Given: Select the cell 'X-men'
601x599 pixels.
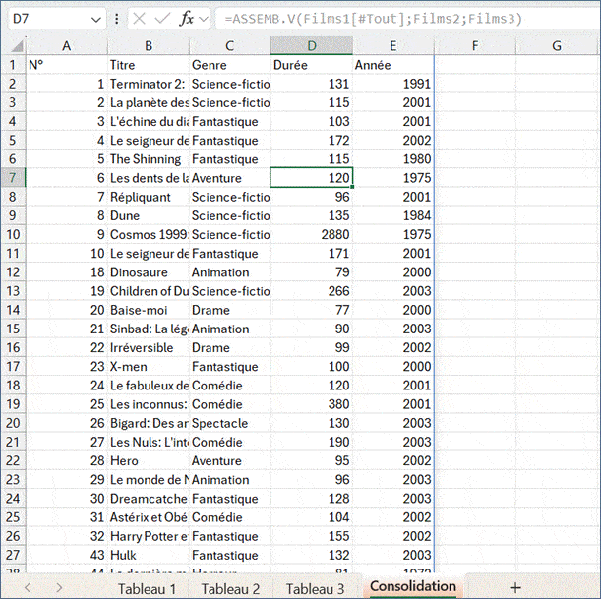Looking at the screenshot, I should (149, 367).
